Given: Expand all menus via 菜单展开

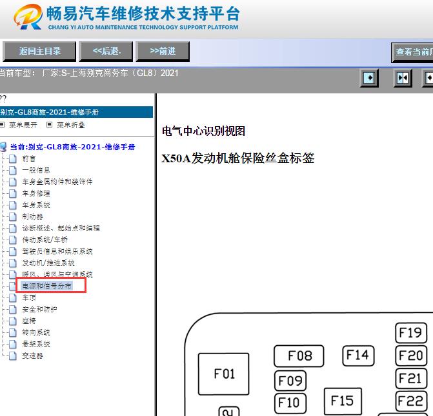Looking at the screenshot, I should [23, 125].
